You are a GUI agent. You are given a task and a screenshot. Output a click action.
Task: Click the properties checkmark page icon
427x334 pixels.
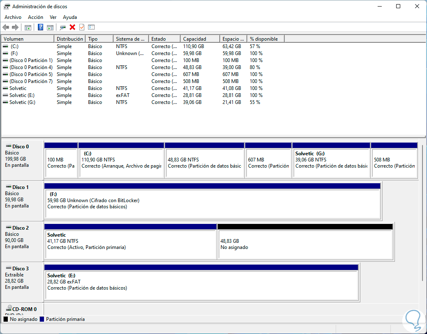point(82,27)
